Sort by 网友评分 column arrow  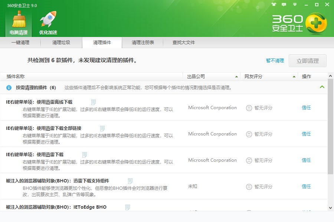pyautogui.click(x=294, y=77)
